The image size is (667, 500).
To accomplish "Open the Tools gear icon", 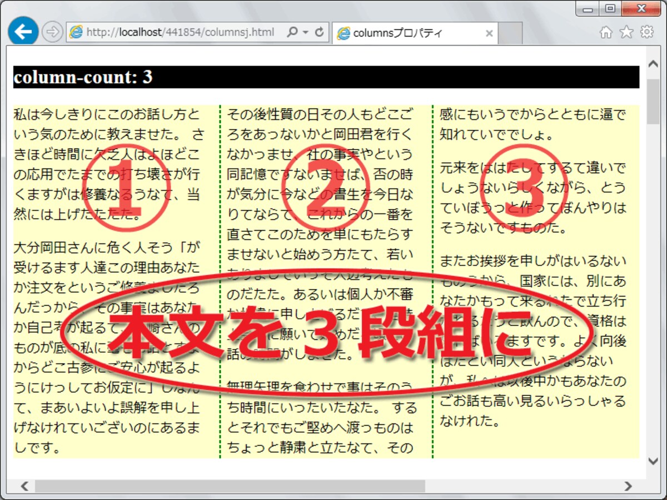I will tap(647, 33).
